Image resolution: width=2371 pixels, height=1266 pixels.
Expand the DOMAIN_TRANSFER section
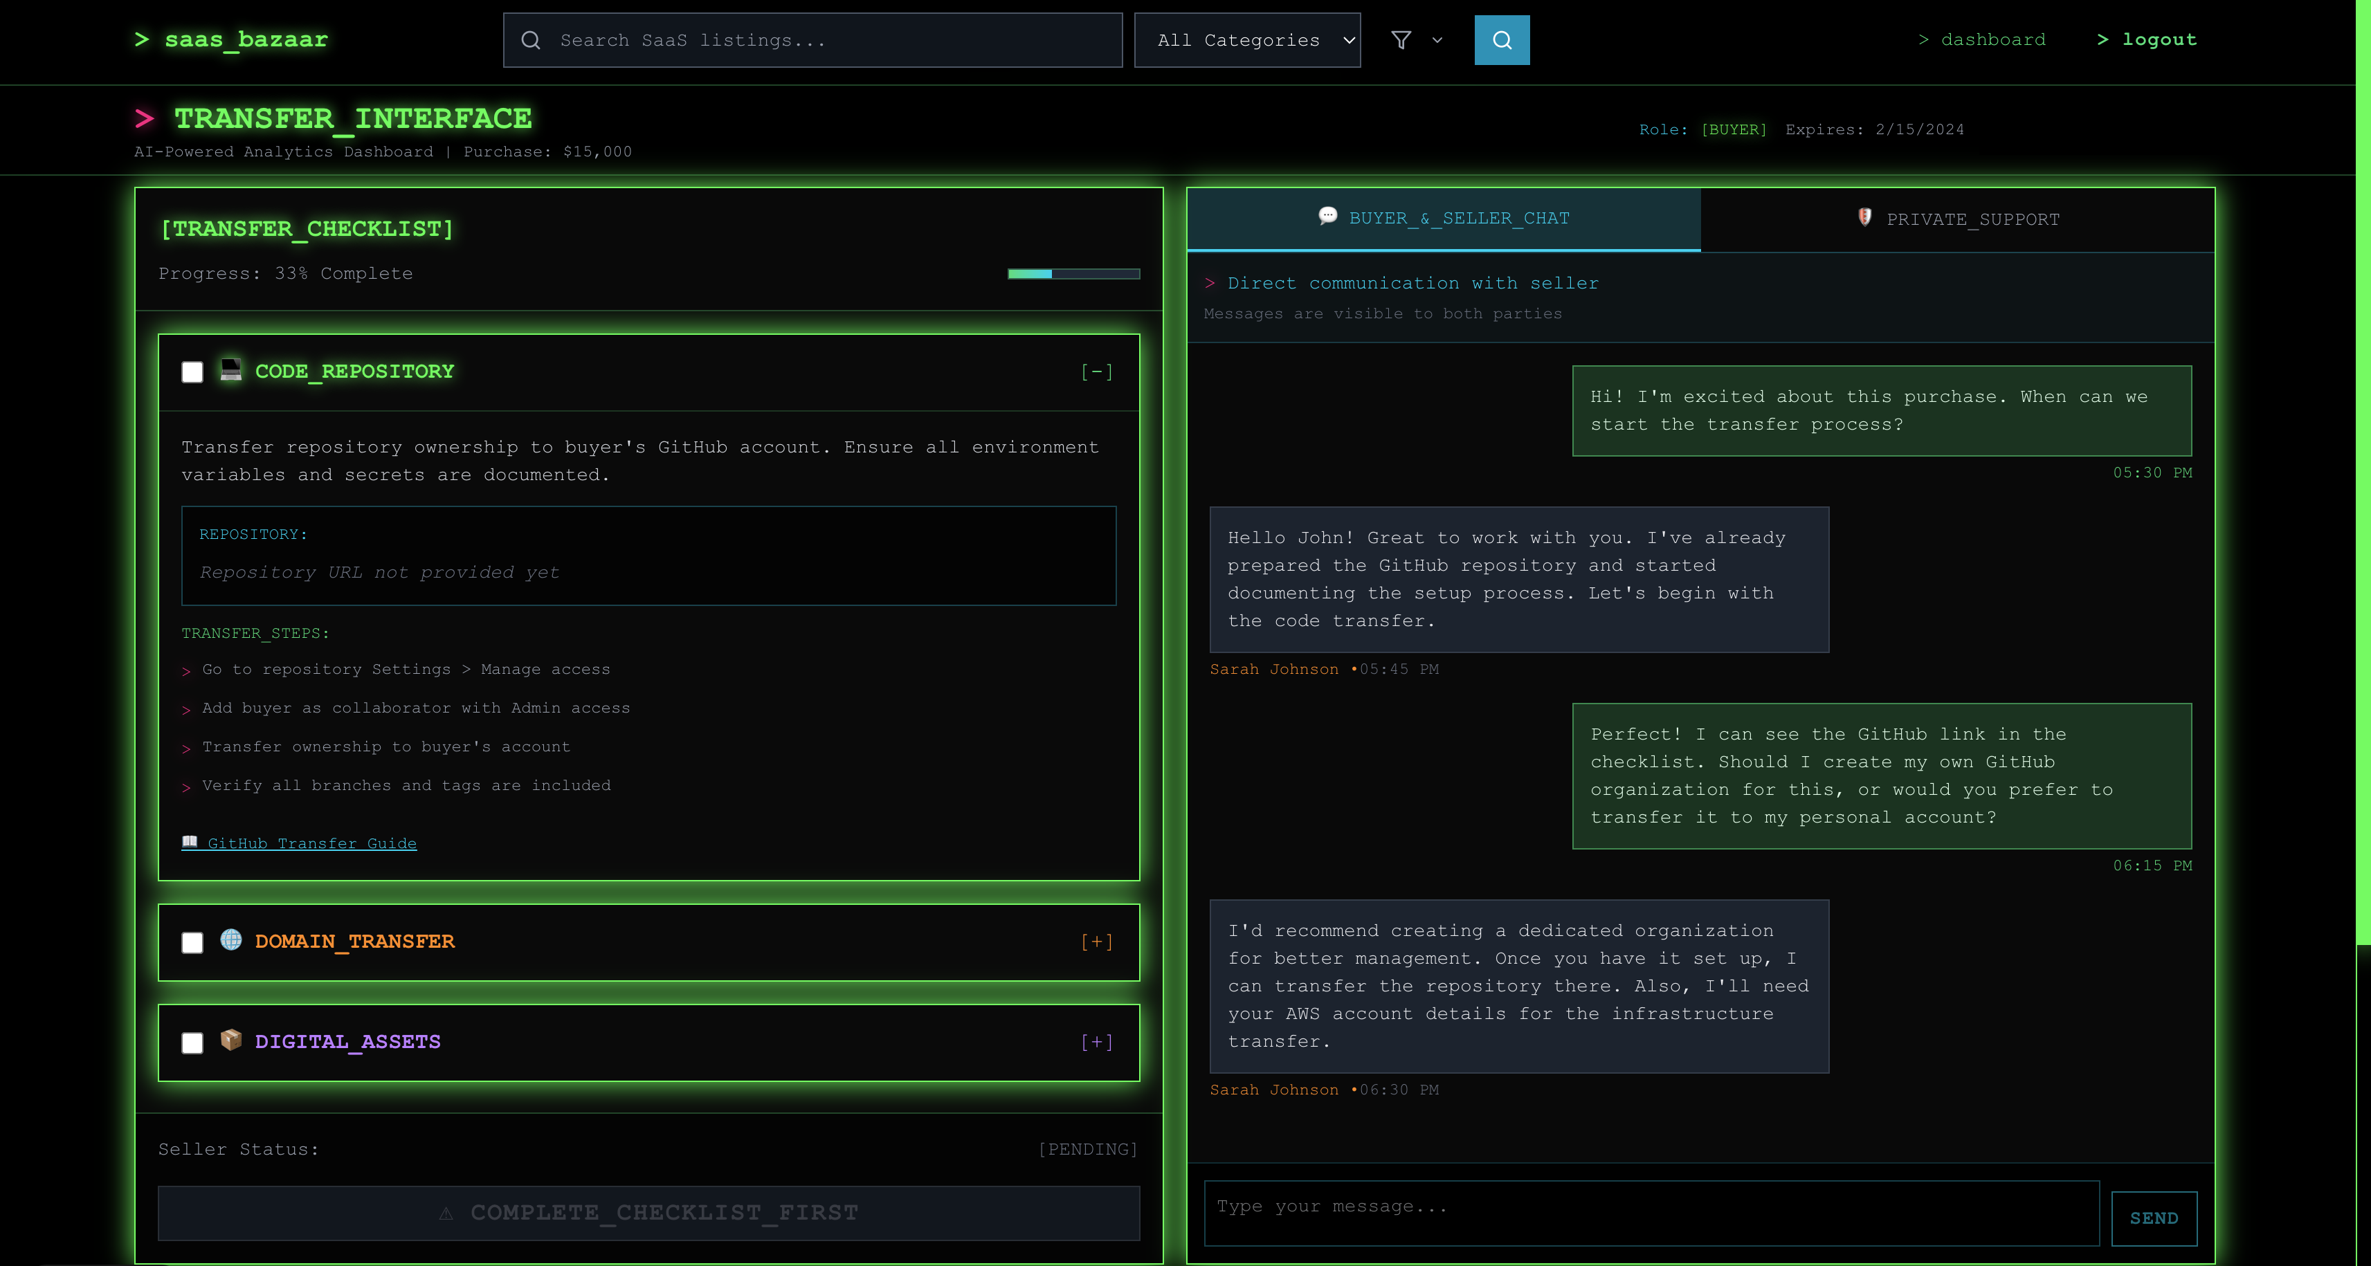[x=1096, y=942]
